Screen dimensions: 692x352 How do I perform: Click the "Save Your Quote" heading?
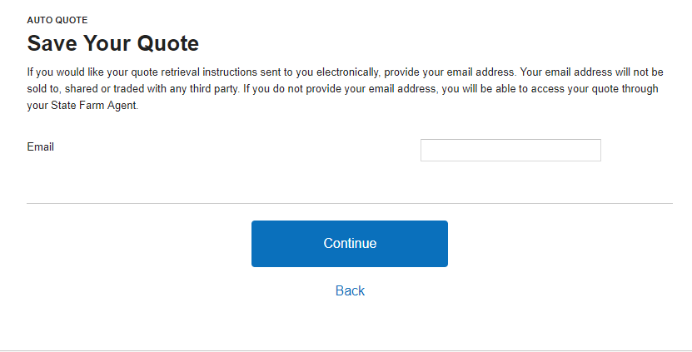(113, 43)
